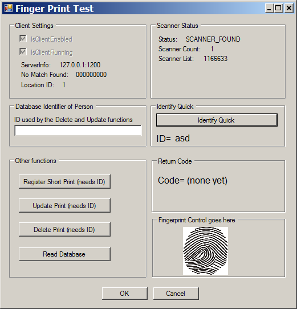The height and width of the screenshot is (309, 297).
Task: Minimize the Finger Print Test window
Action: point(270,9)
